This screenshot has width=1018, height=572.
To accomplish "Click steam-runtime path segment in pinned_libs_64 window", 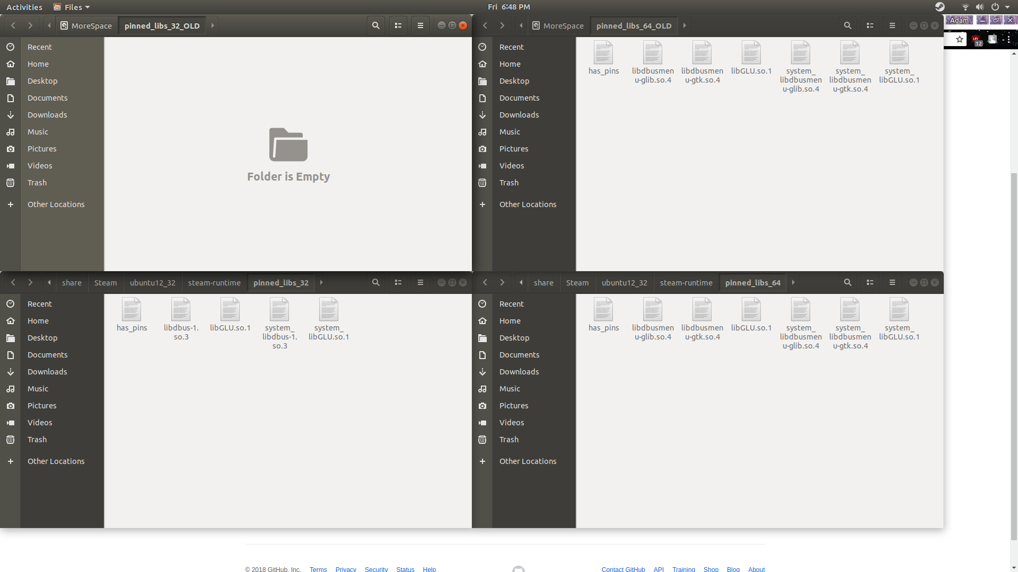I will tap(686, 282).
